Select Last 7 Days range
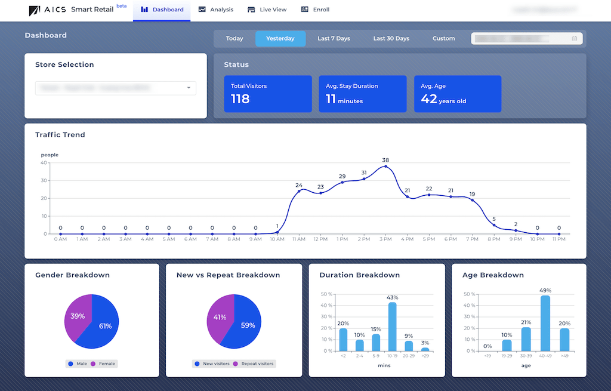Viewport: 611px width, 391px height. click(334, 38)
